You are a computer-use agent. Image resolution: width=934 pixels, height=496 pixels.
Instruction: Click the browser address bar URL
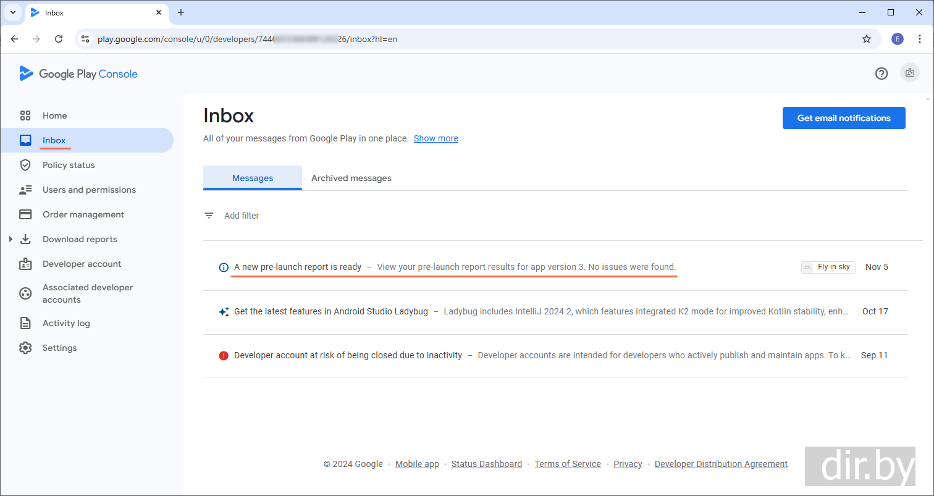[247, 39]
